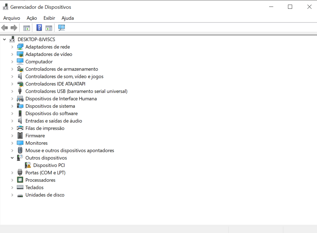Screen dimensions: 317x233
Task: Click the Monitores screen icon
Action: pos(20,143)
